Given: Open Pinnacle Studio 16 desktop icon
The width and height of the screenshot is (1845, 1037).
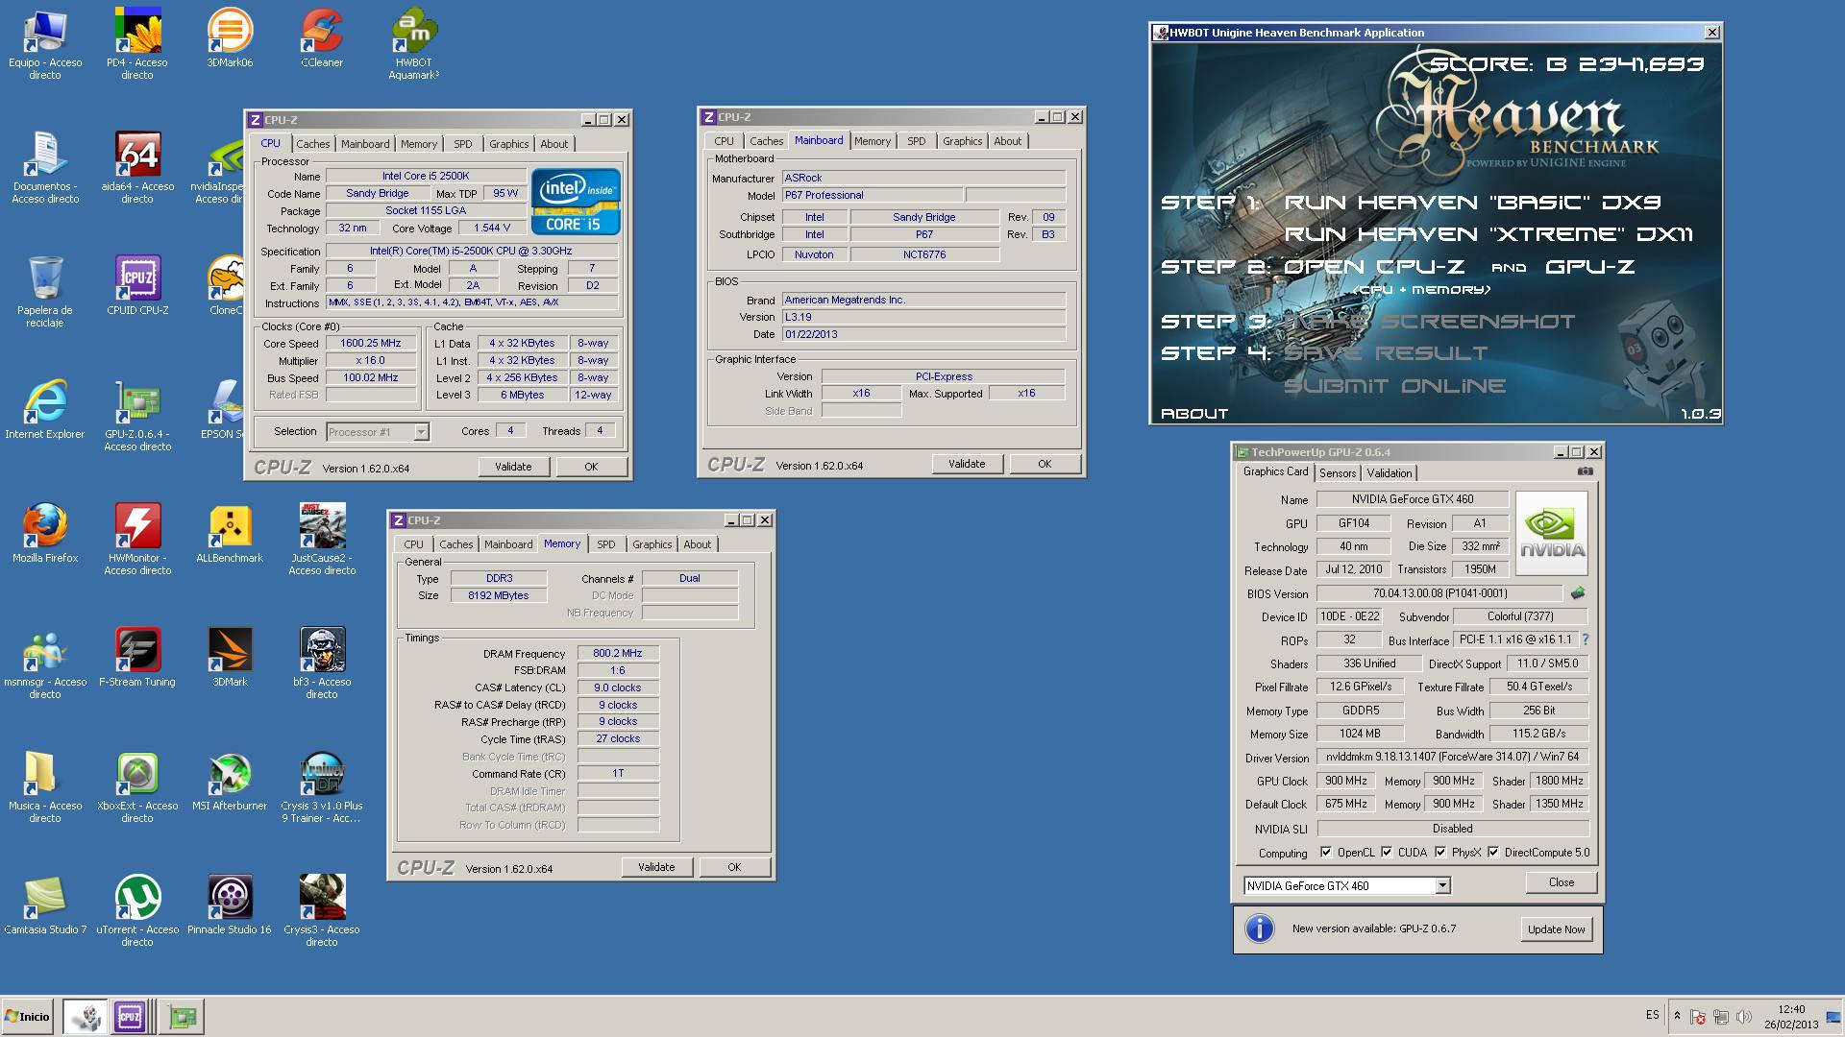Looking at the screenshot, I should pos(230,904).
